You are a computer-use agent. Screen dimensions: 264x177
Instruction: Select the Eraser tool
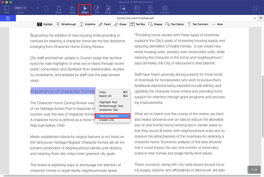(x=120, y=24)
